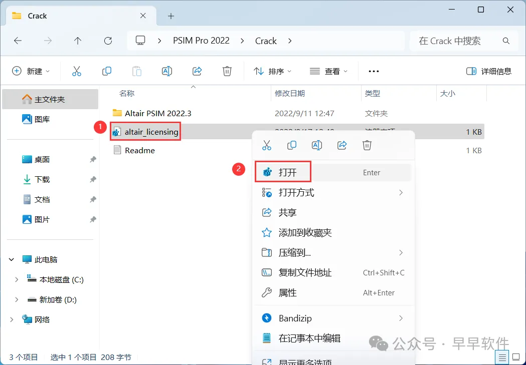This screenshot has width=526, height=365.
Task: Click the Forward navigation arrow
Action: pos(48,41)
